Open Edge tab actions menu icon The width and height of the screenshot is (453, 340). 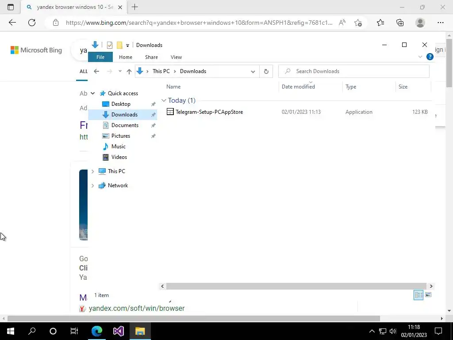[11, 7]
